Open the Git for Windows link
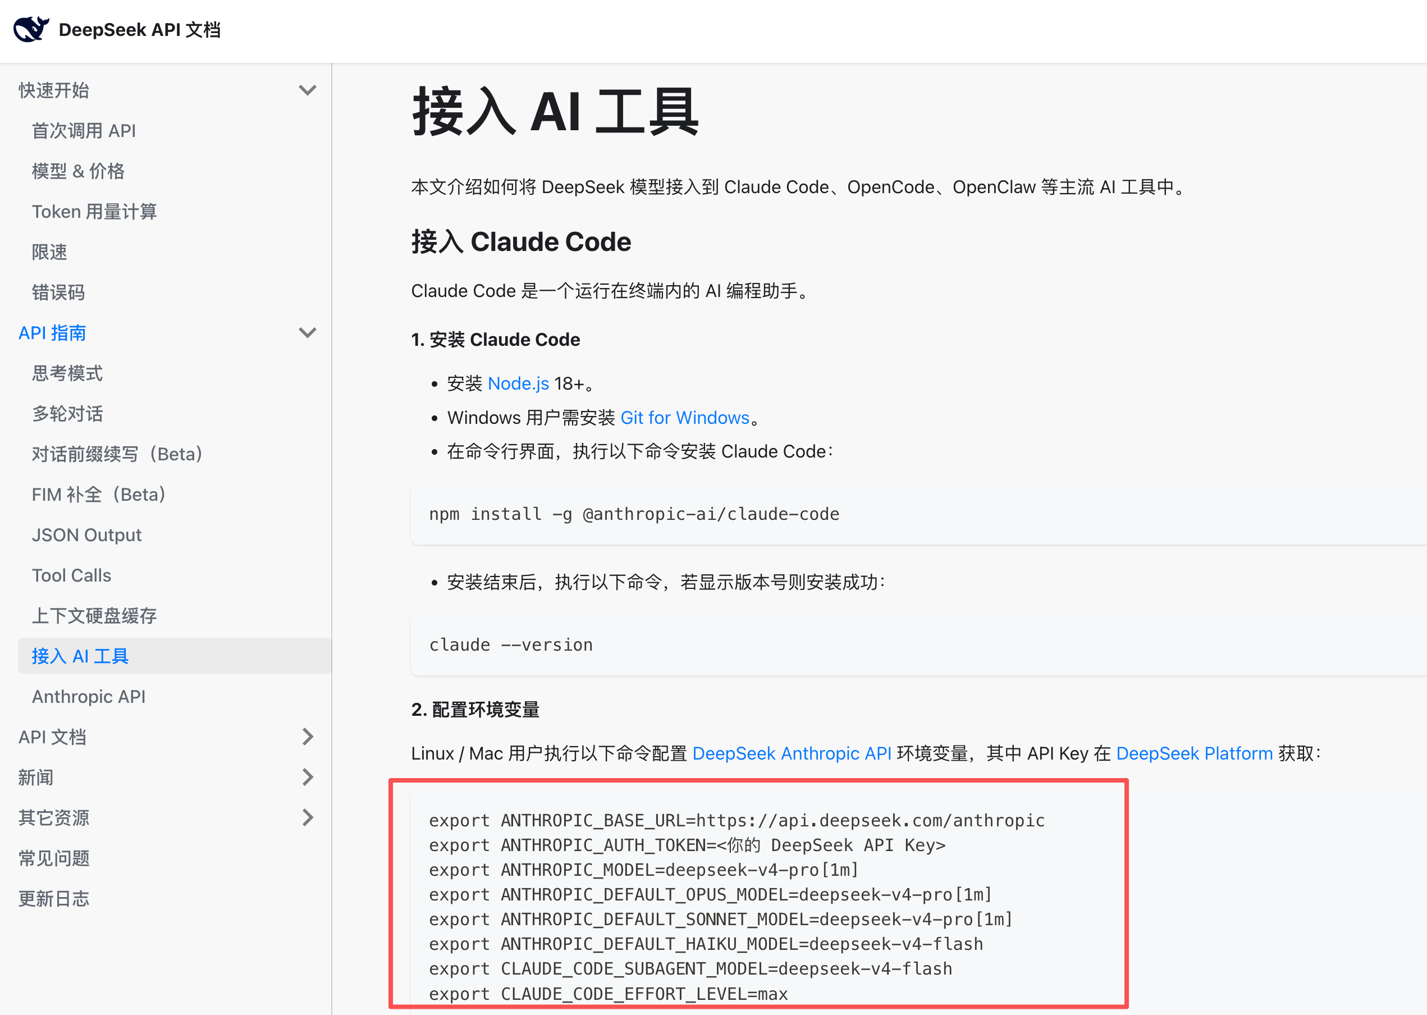 tap(684, 418)
